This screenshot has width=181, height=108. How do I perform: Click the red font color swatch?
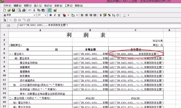pos(64,15)
